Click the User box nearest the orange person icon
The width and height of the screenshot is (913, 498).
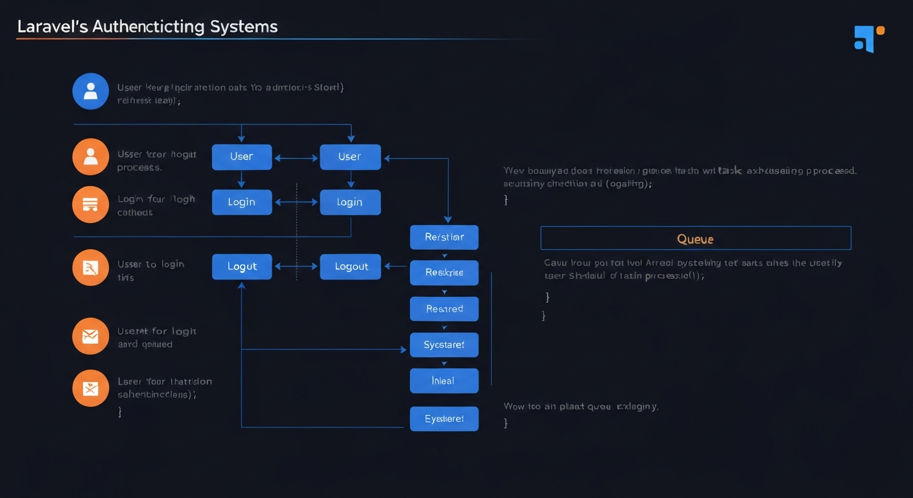pos(242,157)
